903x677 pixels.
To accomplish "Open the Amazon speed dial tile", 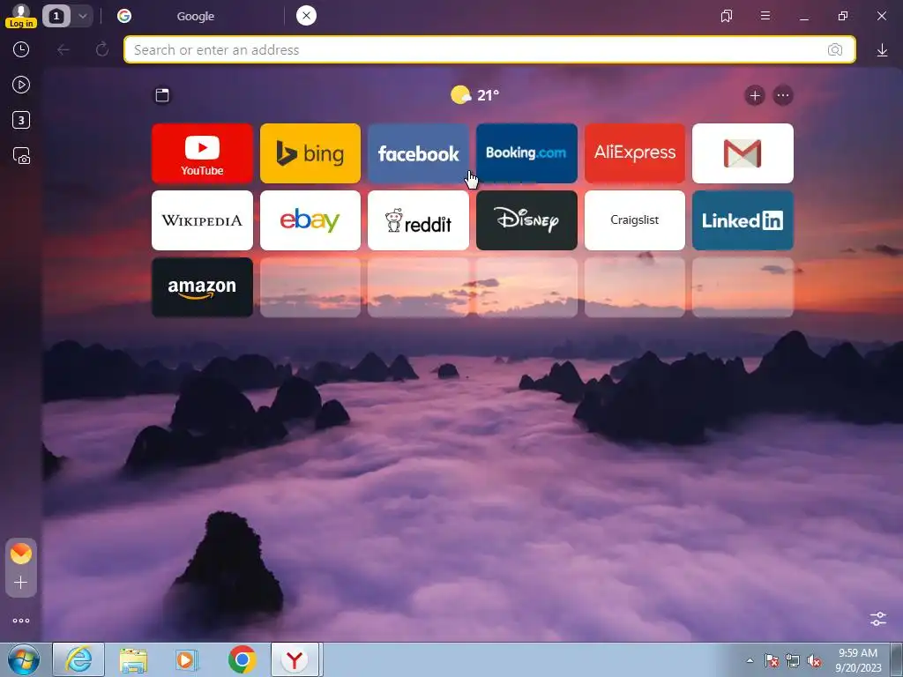I will pos(202,287).
